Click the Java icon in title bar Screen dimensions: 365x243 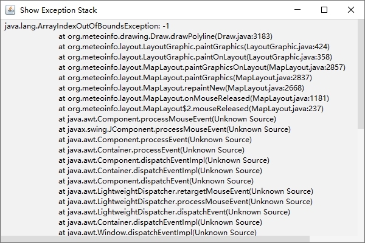pos(10,10)
